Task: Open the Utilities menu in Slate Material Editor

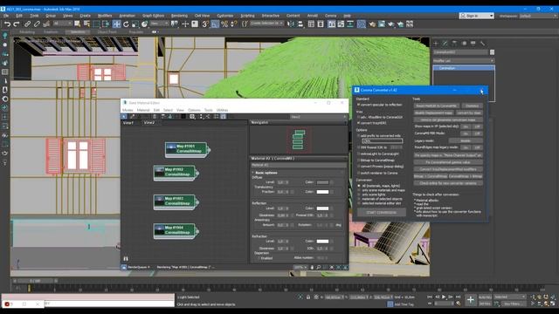Action: [x=222, y=110]
